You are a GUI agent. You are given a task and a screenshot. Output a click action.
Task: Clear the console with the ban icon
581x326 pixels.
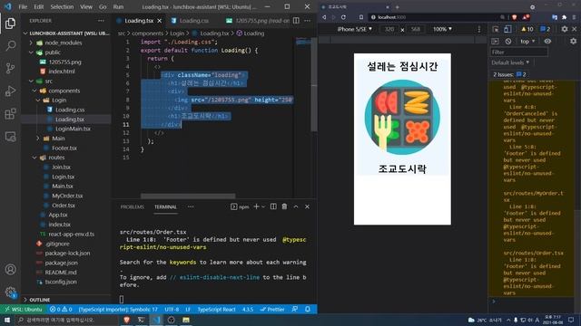click(x=508, y=42)
